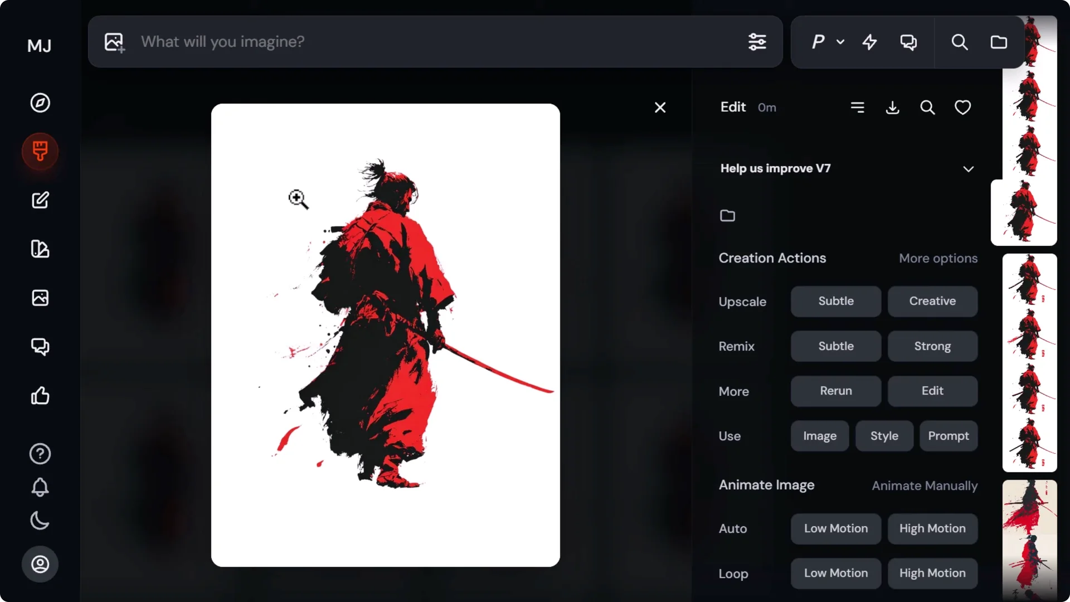Screen dimensions: 1070x602
Task: Open Explore via the compass icon
Action: click(40, 103)
